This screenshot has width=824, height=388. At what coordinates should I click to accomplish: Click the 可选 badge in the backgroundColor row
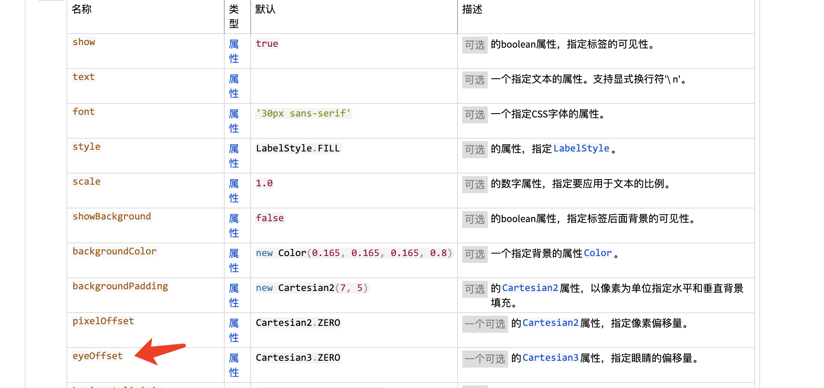(475, 254)
